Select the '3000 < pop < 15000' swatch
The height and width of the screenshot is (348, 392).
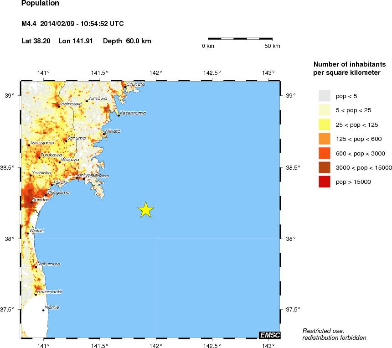(324, 167)
